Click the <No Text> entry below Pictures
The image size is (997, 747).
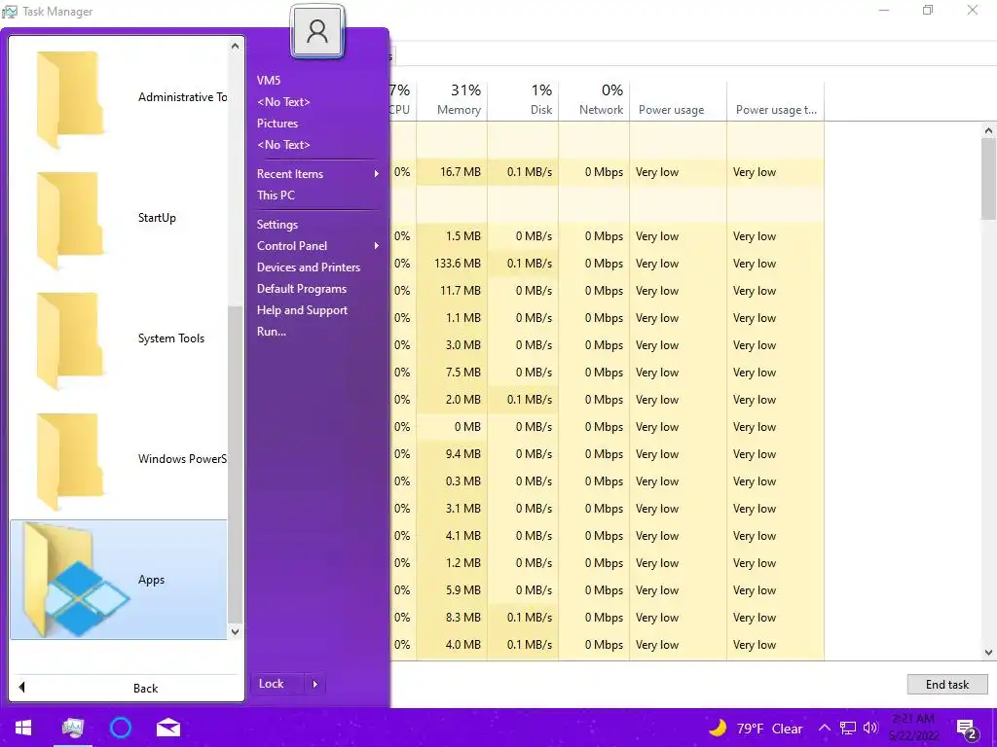tap(283, 145)
